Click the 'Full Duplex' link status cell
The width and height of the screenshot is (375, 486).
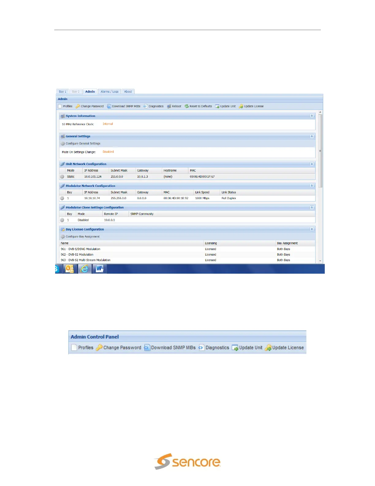tap(229, 198)
